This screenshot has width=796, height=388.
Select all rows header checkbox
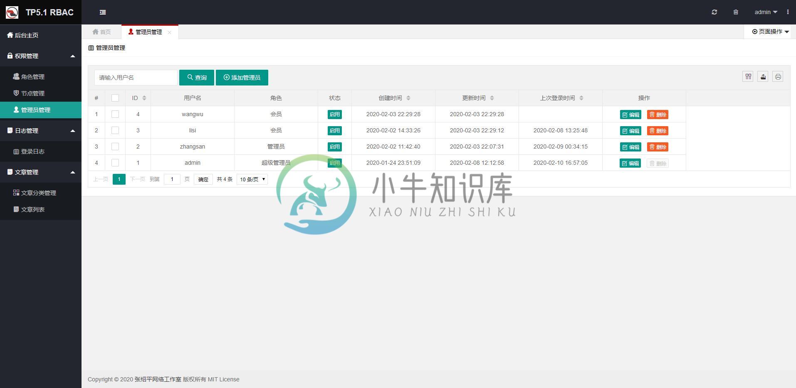point(115,98)
